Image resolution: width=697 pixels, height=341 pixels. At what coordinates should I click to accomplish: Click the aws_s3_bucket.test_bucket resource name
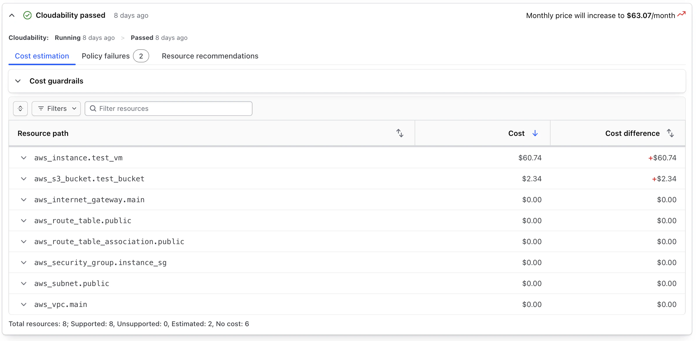[x=89, y=179]
